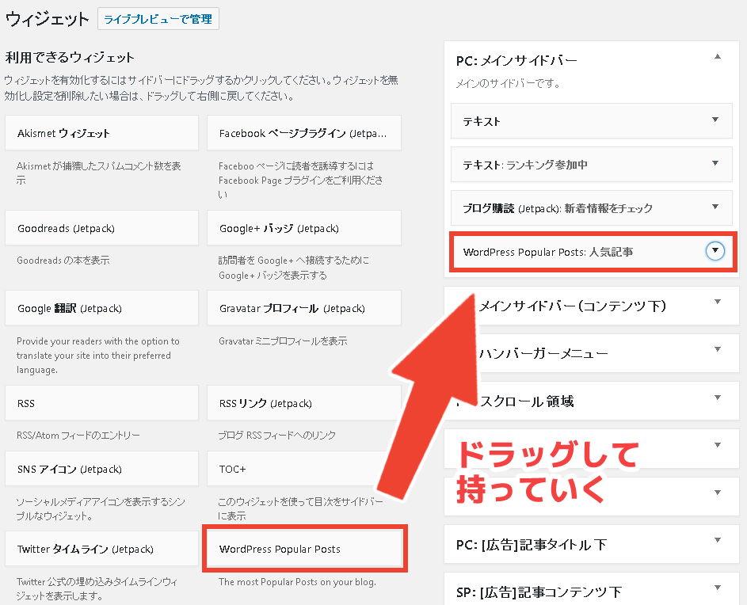Viewport: 747px width, 605px height.
Task: Open the WordPress Popular Posts: 人気記事 settings arrow
Action: pyautogui.click(x=715, y=250)
